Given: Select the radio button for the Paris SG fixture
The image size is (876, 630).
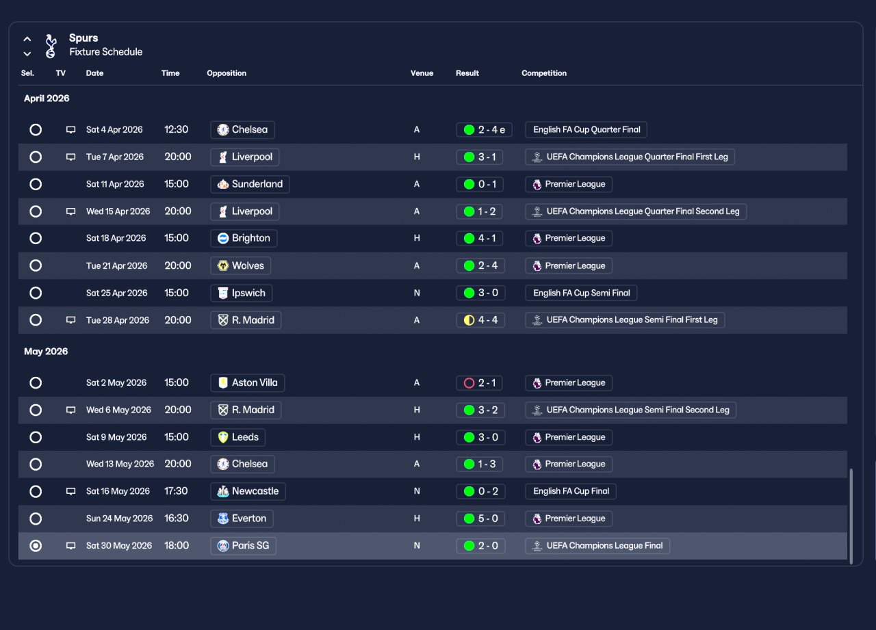Looking at the screenshot, I should coord(36,546).
